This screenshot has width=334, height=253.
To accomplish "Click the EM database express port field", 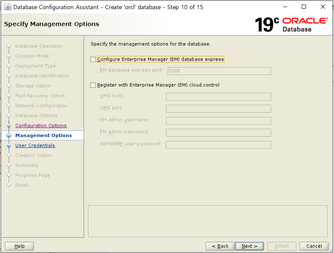I will [x=219, y=71].
